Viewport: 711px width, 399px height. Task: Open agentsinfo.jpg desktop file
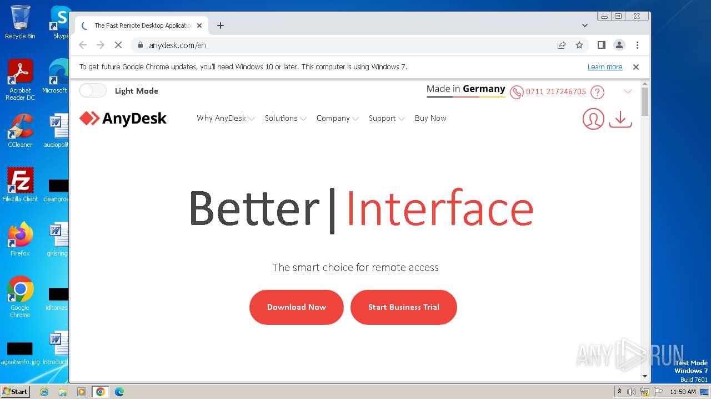19,353
